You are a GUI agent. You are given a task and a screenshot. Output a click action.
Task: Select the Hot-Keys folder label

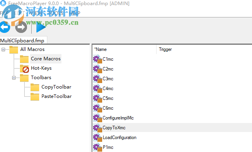pos(41,68)
